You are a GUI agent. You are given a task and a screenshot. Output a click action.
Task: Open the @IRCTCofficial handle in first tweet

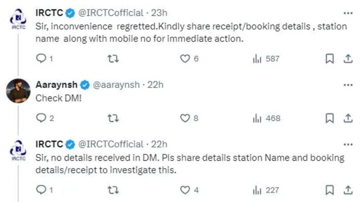point(110,13)
